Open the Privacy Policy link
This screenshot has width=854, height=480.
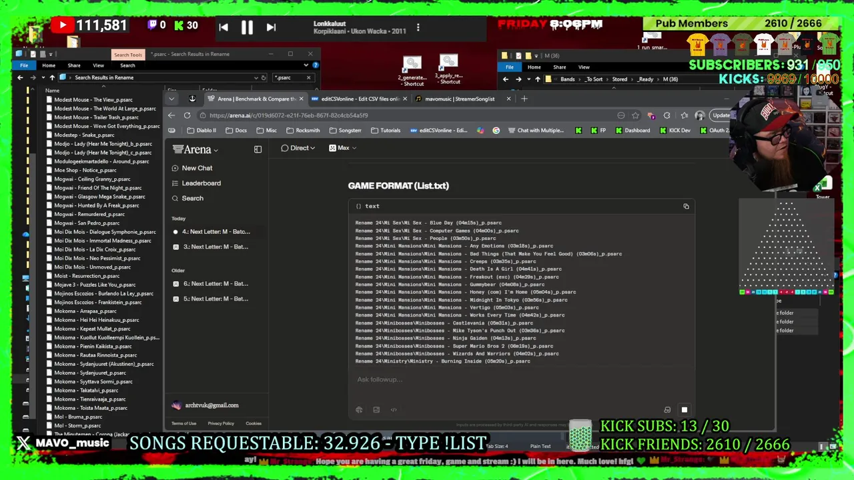(221, 423)
